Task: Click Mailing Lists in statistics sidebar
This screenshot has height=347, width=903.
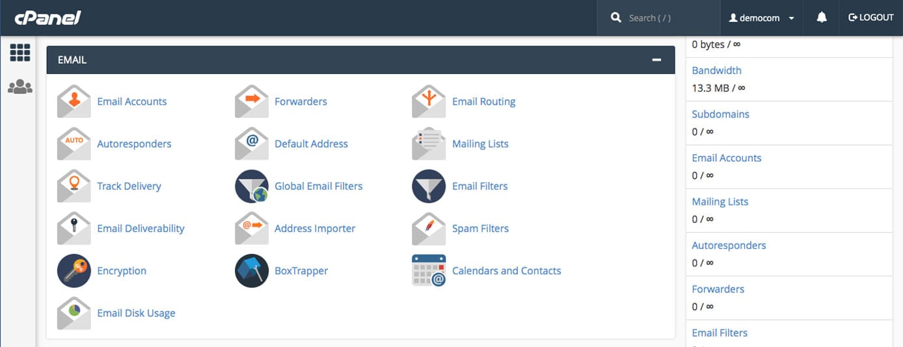Action: (720, 201)
